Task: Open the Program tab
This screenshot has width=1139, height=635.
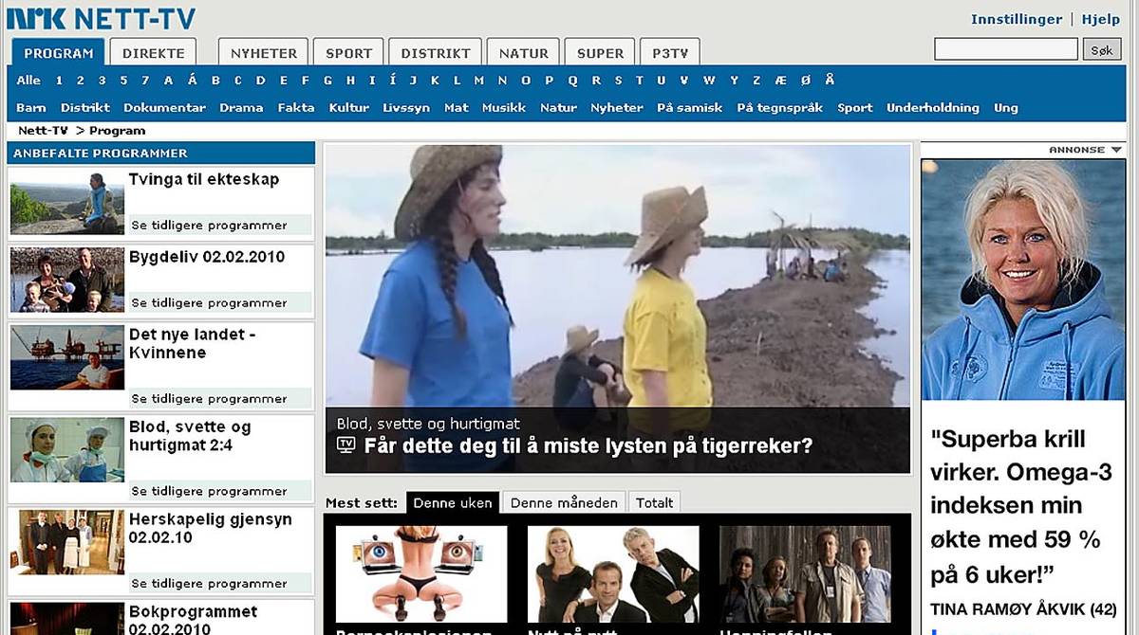Action: (x=59, y=53)
